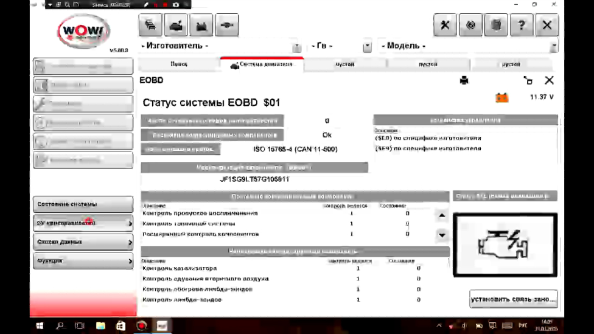Image resolution: width=594 pixels, height=334 pixels.
Task: Close the EOBD panel with its X icon
Action: [x=550, y=80]
